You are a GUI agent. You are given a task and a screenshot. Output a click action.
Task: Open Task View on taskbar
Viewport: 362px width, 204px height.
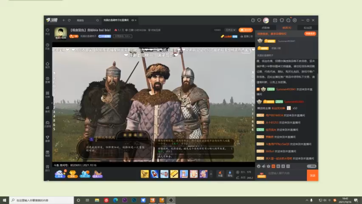(x=87, y=200)
